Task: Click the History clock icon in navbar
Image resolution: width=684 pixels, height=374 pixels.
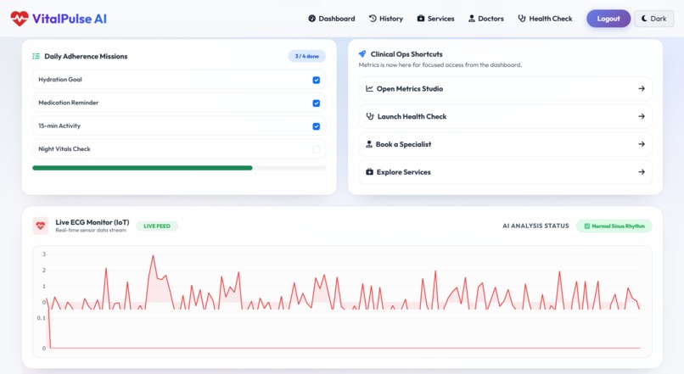Action: 373,19
